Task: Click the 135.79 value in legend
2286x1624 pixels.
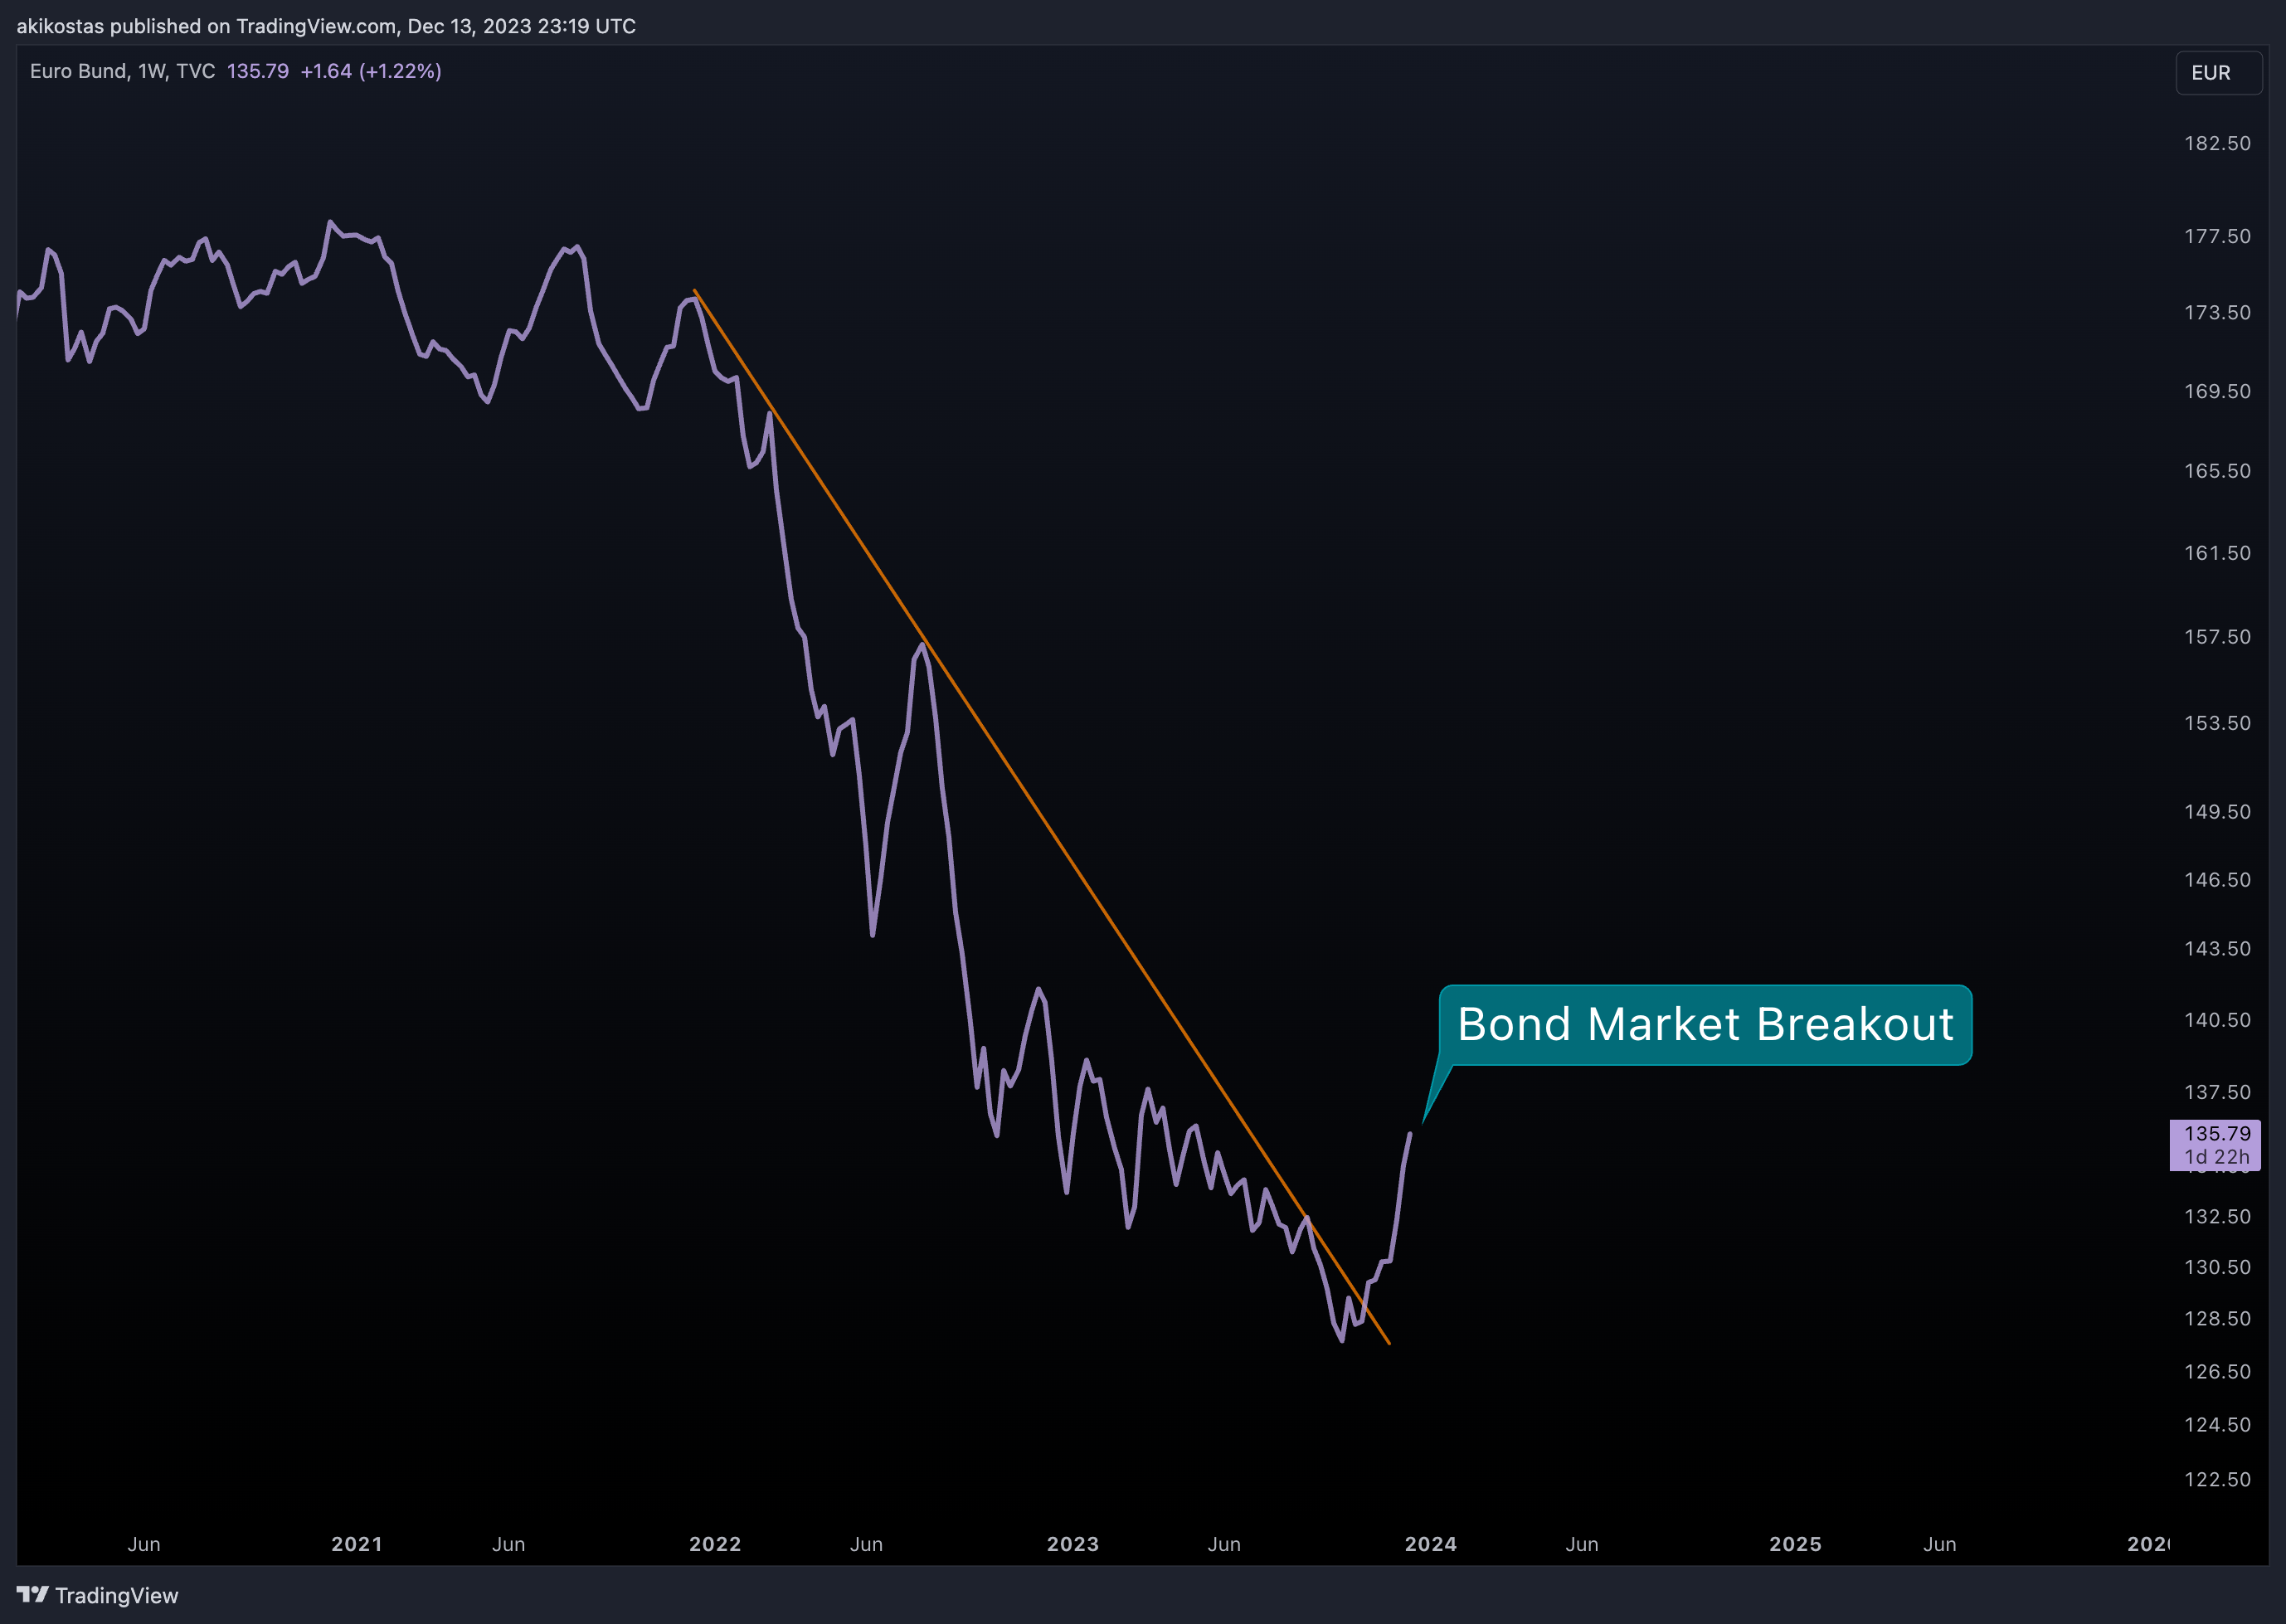Action: (x=257, y=71)
